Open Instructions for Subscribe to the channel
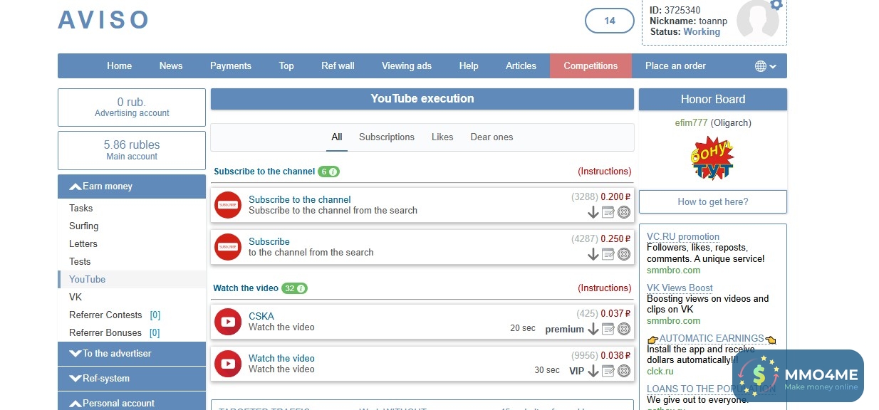This screenshot has width=879, height=410. click(604, 172)
